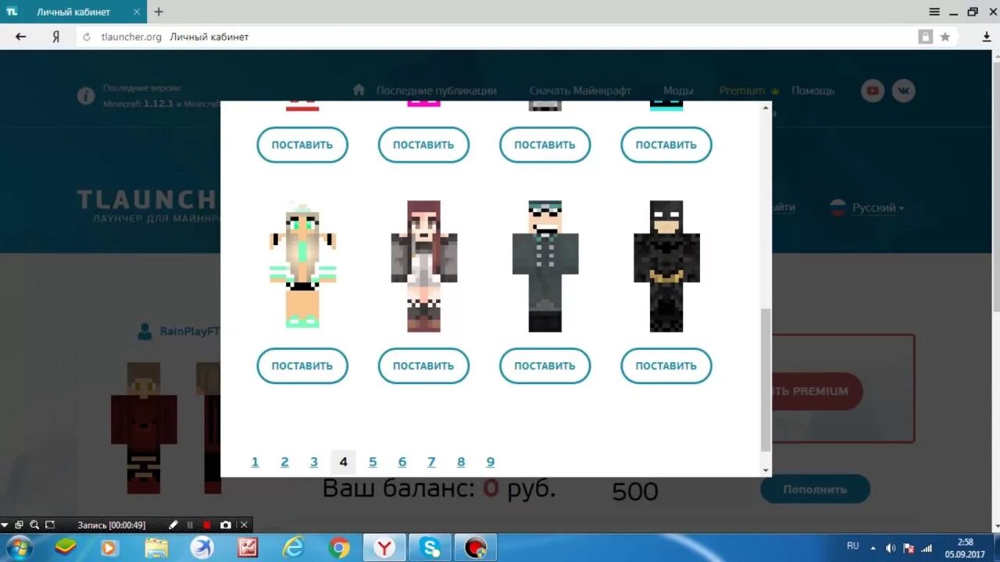This screenshot has width=1000, height=562.
Task: Open the browser downloads arrow icon
Action: point(987,37)
